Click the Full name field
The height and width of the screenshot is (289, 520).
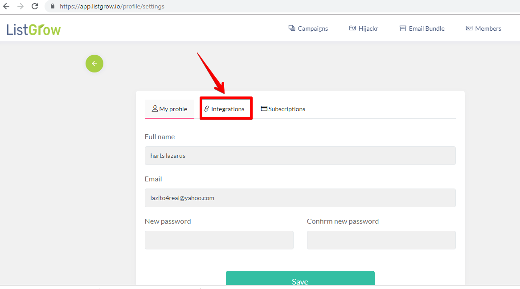[x=300, y=156]
